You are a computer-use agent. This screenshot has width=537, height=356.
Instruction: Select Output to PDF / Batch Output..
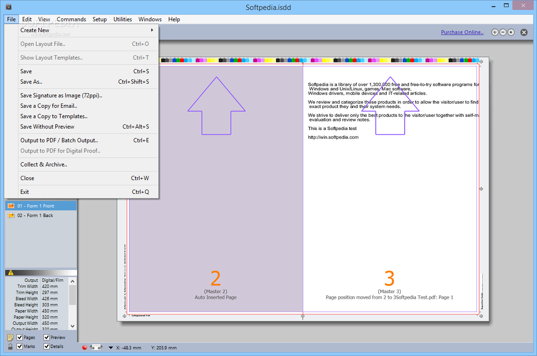pyautogui.click(x=81, y=140)
